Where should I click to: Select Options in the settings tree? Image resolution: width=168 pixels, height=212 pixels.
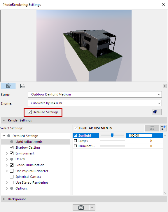(22, 188)
